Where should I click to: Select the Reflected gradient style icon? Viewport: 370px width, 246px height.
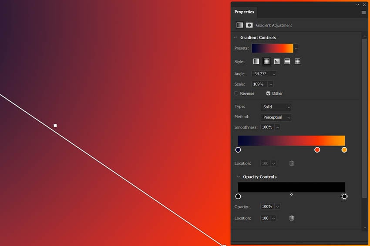point(287,62)
